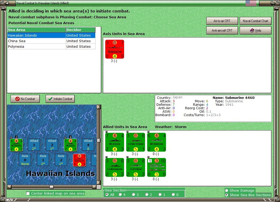Viewport: 280px width, 202px height.
Task: Click the Allied 2 sea box section
Action: tap(52, 145)
